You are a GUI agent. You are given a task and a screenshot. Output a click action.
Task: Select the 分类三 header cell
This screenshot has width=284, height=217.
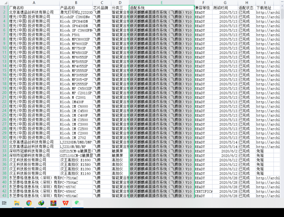click(x=120, y=8)
